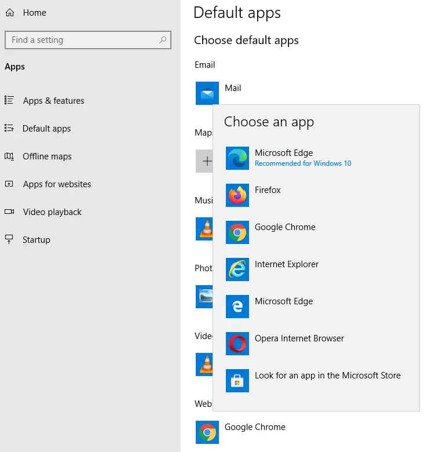Open the Home settings label
428x452 pixels.
pos(35,13)
